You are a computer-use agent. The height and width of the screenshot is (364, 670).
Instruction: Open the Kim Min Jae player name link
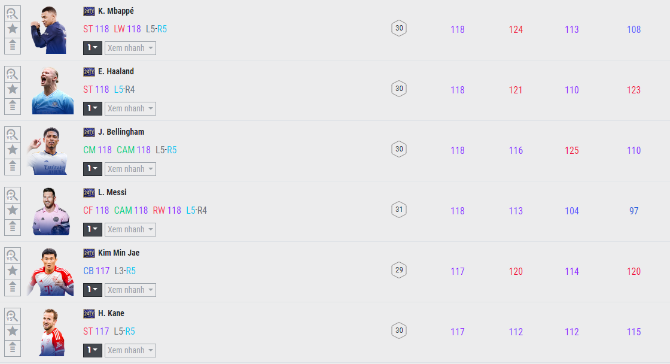(x=118, y=253)
